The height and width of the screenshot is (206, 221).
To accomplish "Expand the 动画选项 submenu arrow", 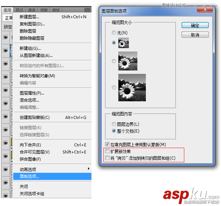I will pos(89,168).
